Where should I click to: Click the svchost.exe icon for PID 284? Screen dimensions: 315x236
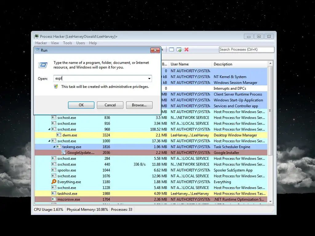[x=54, y=158]
